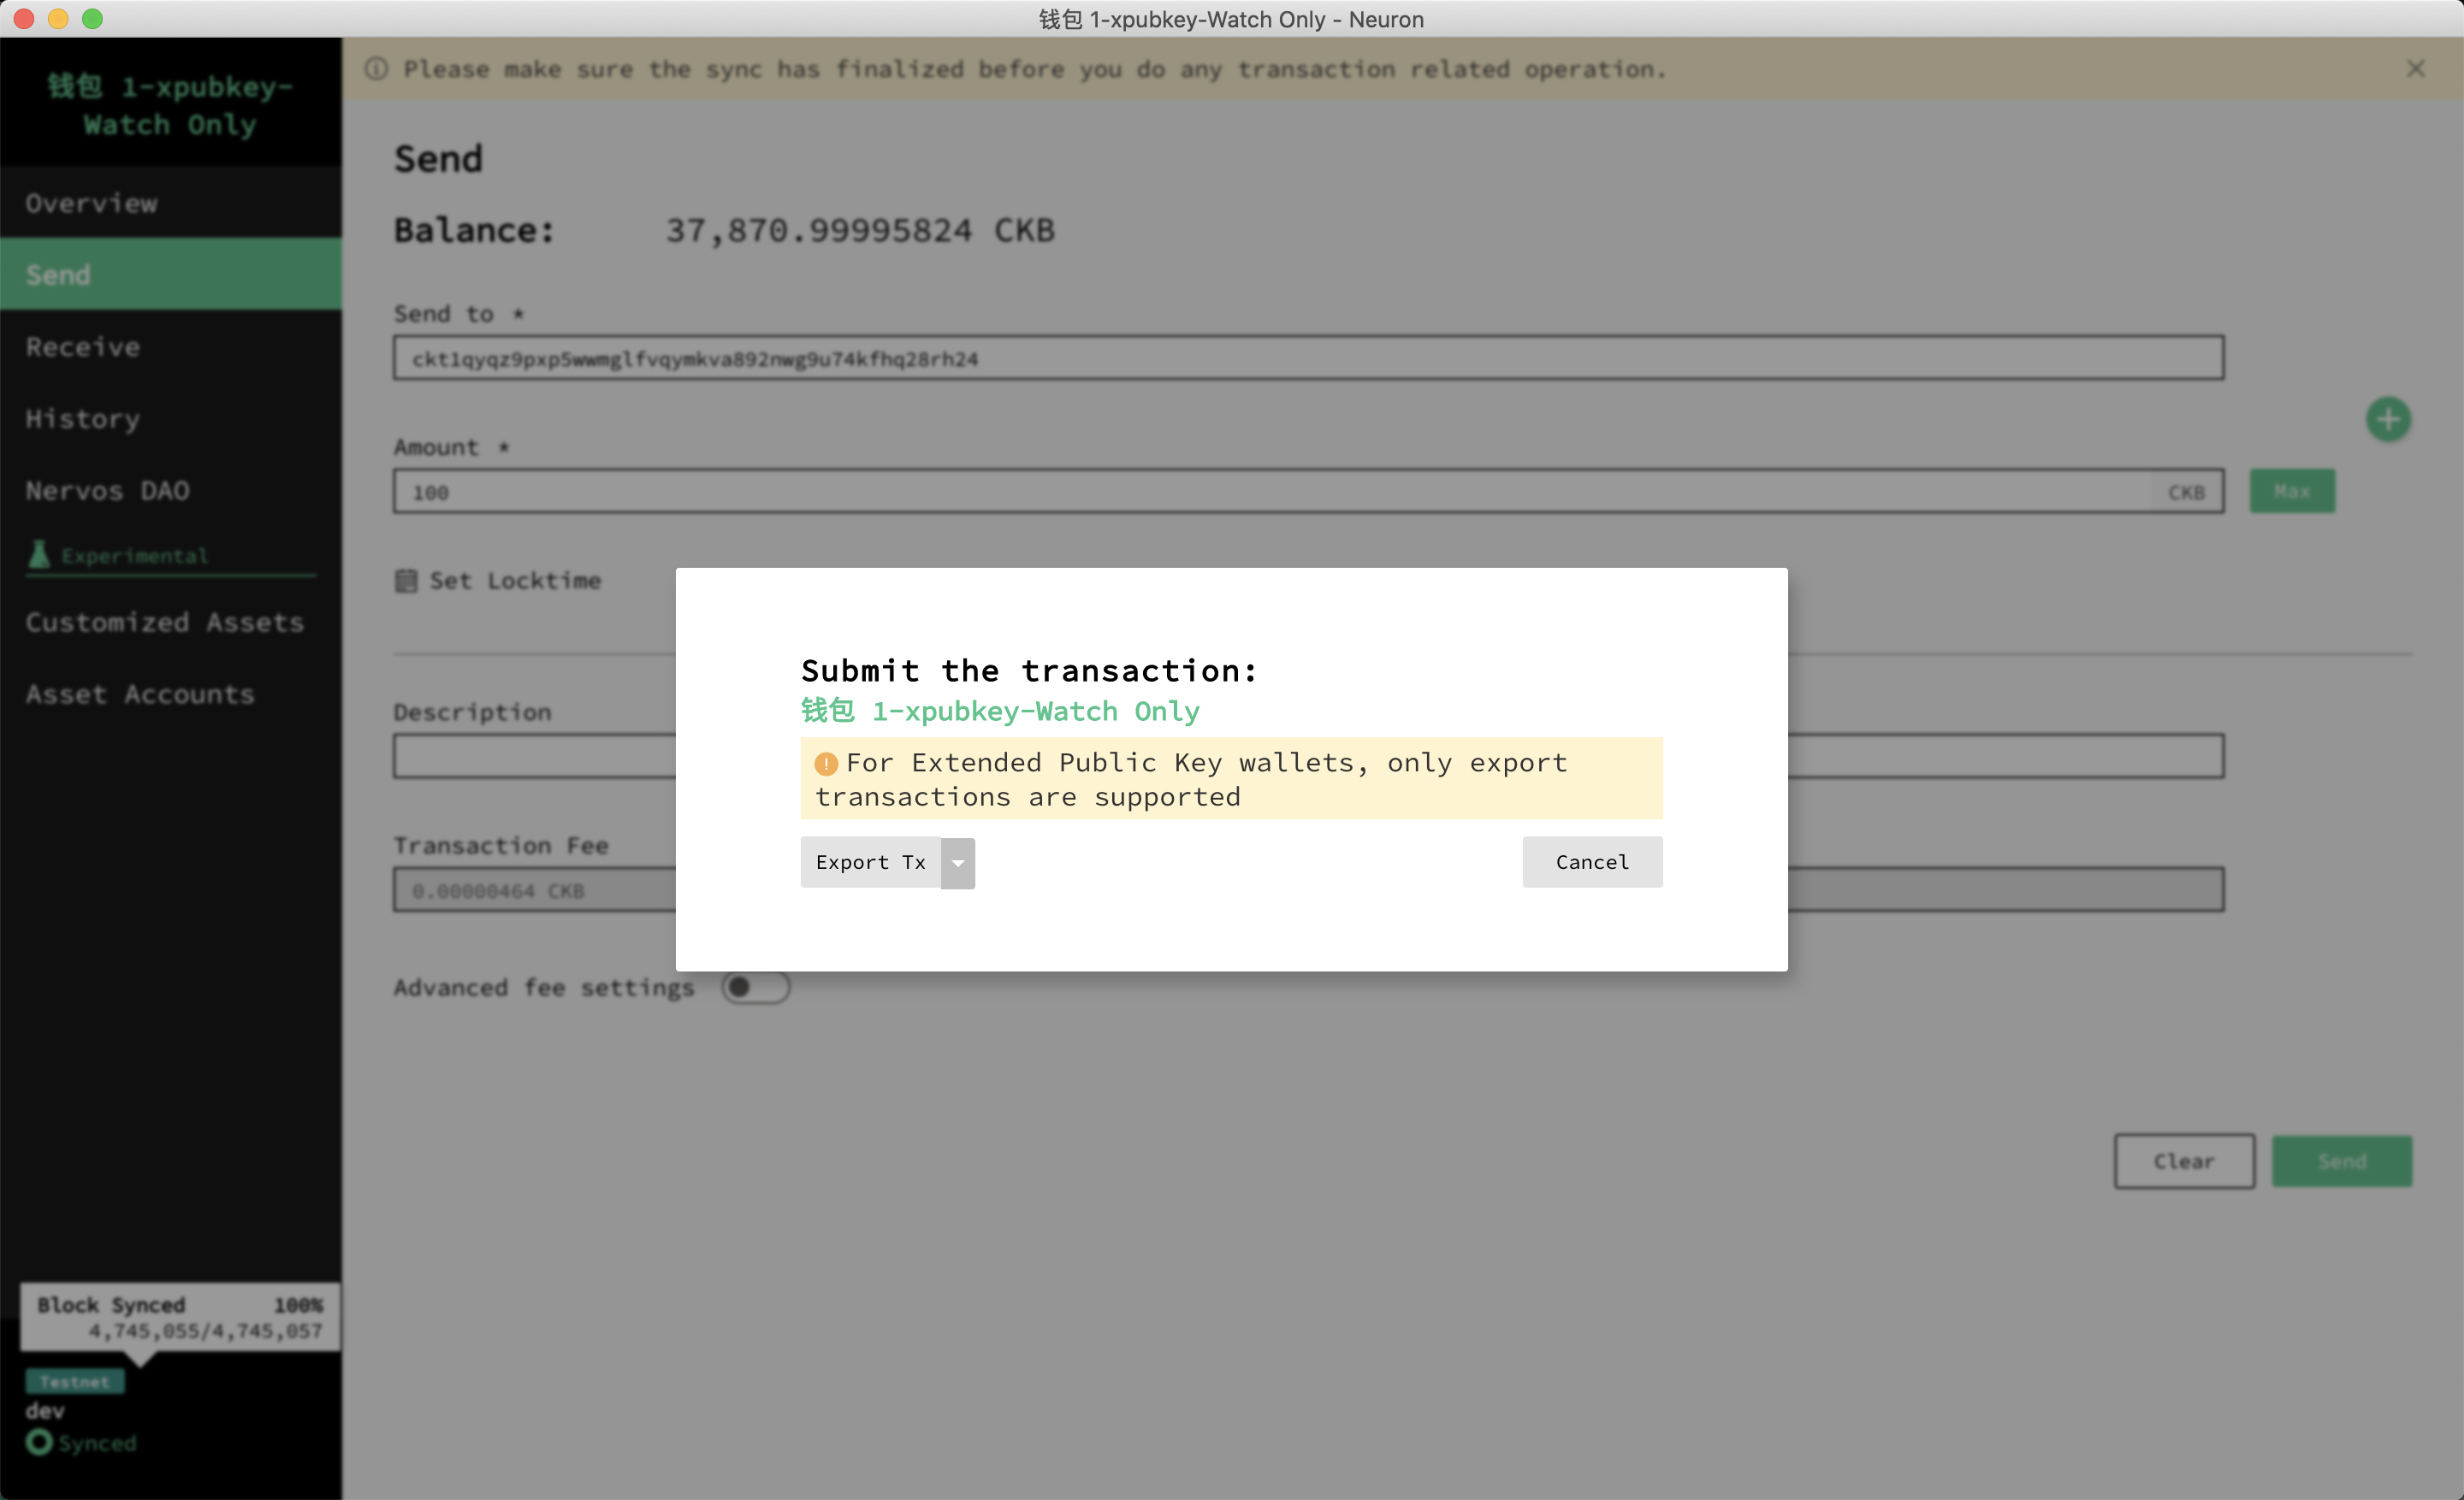The width and height of the screenshot is (2464, 1500).
Task: Go to the Receive page
Action: 171,346
